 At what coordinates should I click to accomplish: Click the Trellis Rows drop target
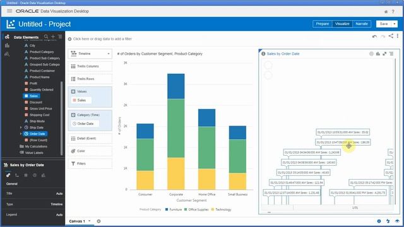tap(90, 79)
